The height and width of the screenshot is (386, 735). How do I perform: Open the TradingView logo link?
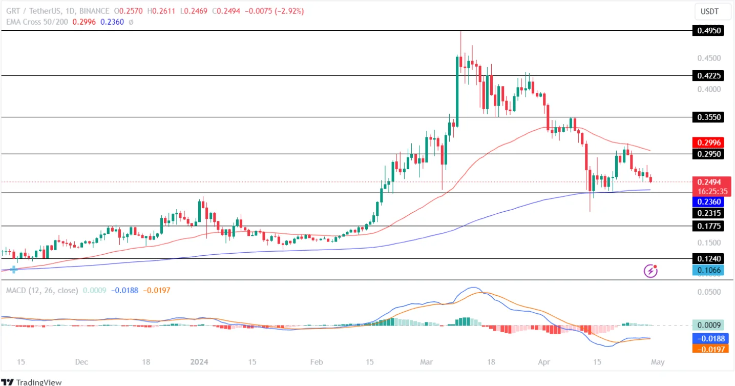[x=31, y=382]
